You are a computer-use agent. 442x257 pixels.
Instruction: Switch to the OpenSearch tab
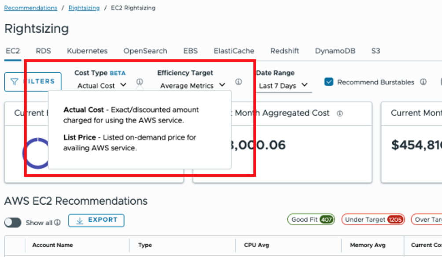click(x=145, y=51)
